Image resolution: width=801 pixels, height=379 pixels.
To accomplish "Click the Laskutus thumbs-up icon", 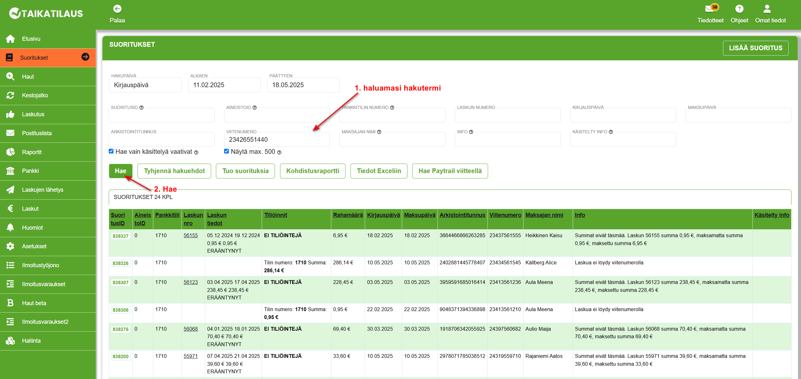I will [x=10, y=114].
